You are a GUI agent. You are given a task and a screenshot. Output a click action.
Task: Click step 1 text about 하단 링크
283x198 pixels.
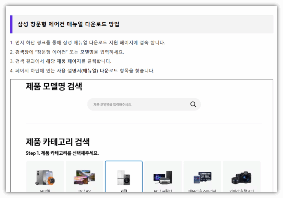coord(88,43)
